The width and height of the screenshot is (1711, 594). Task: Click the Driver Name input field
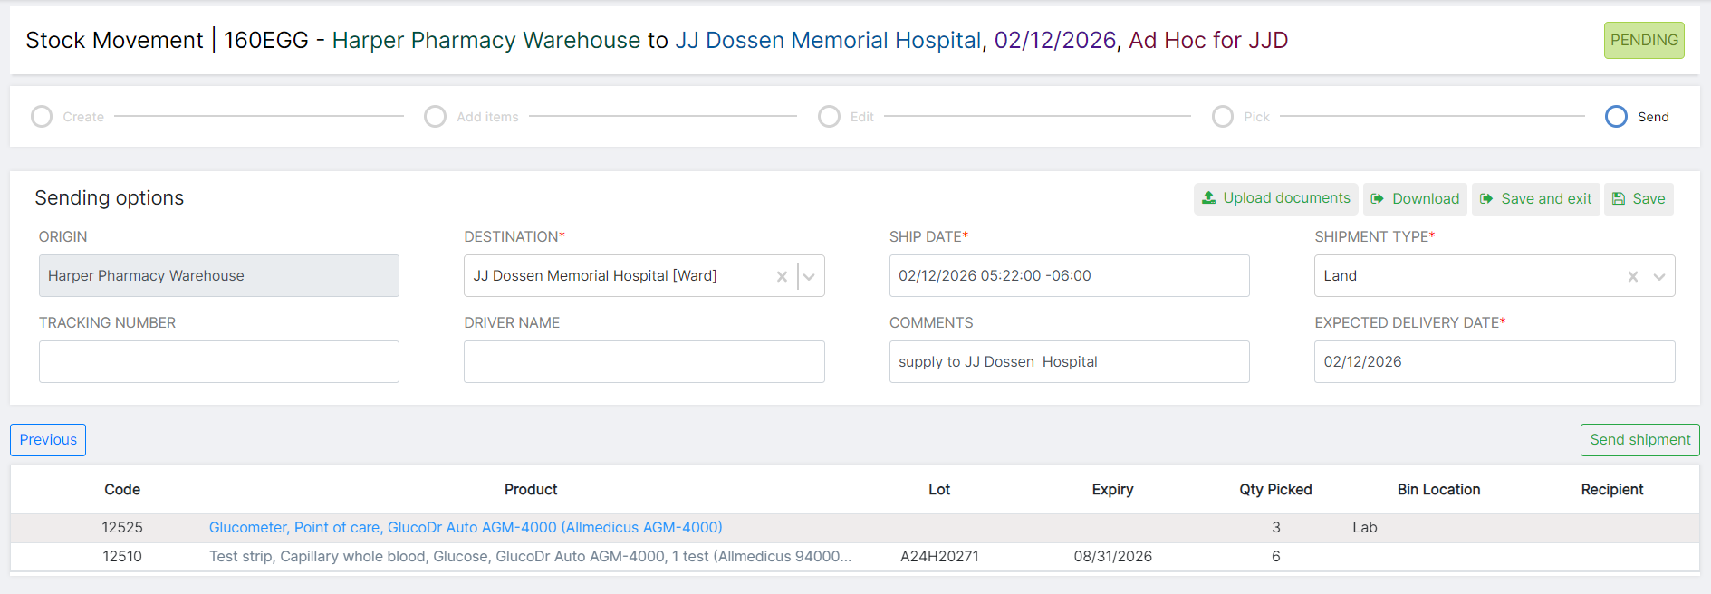(644, 361)
